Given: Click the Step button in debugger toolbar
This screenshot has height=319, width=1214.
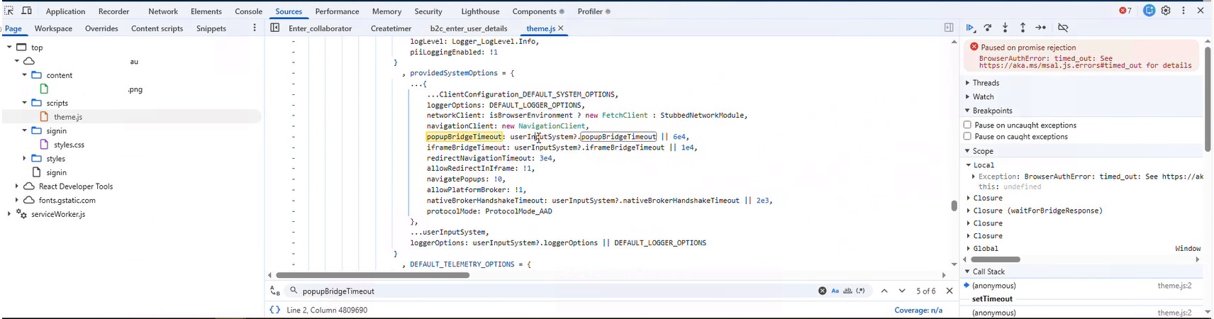Looking at the screenshot, I should coord(1040,28).
